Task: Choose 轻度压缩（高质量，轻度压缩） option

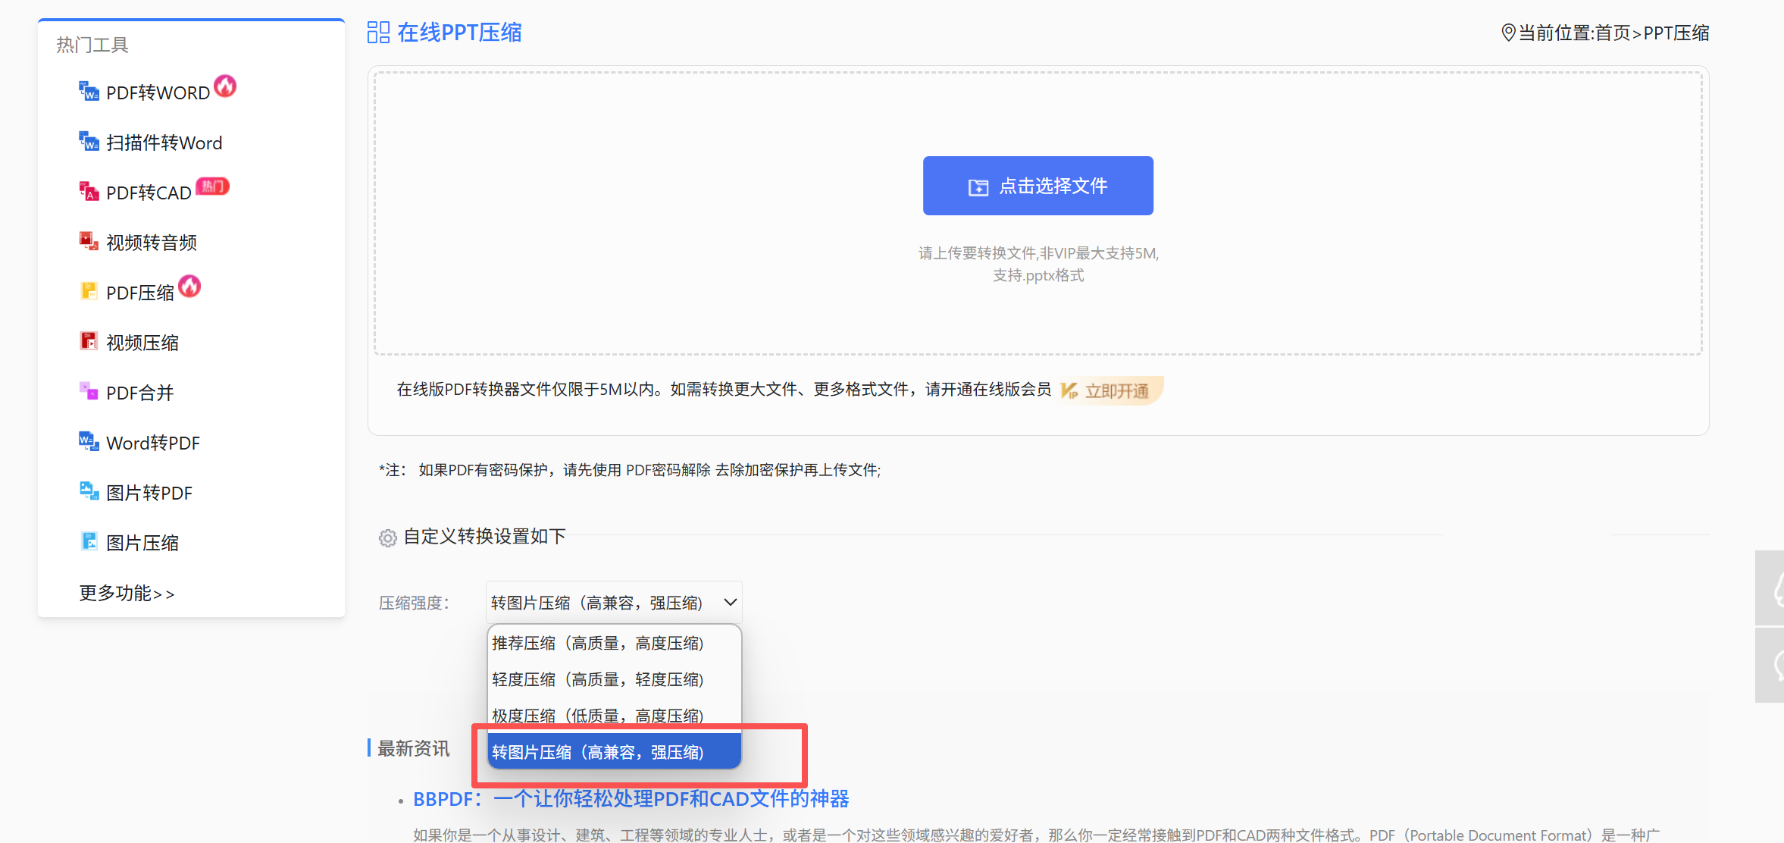Action: 598,680
